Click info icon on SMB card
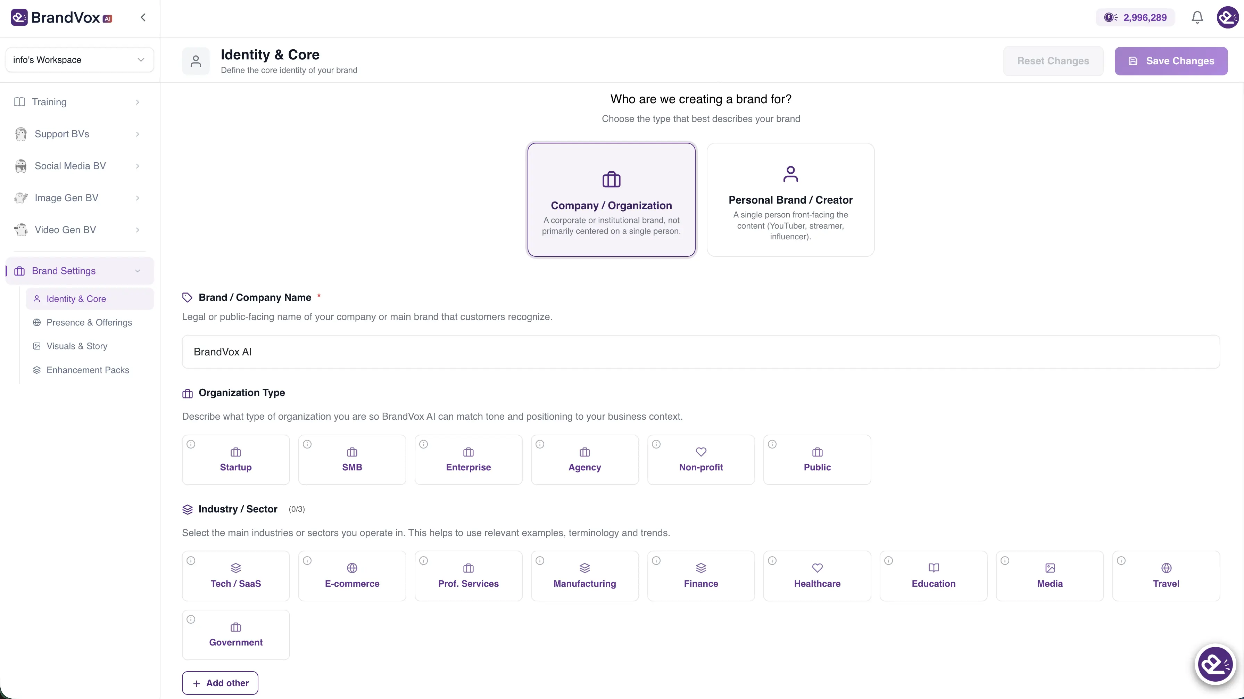Image resolution: width=1244 pixels, height=699 pixels. coord(307,444)
